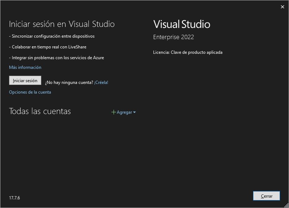This screenshot has height=208, width=289.
Task: Click the Sincronizar configuración entre dispositivos line
Action: pos(52,36)
